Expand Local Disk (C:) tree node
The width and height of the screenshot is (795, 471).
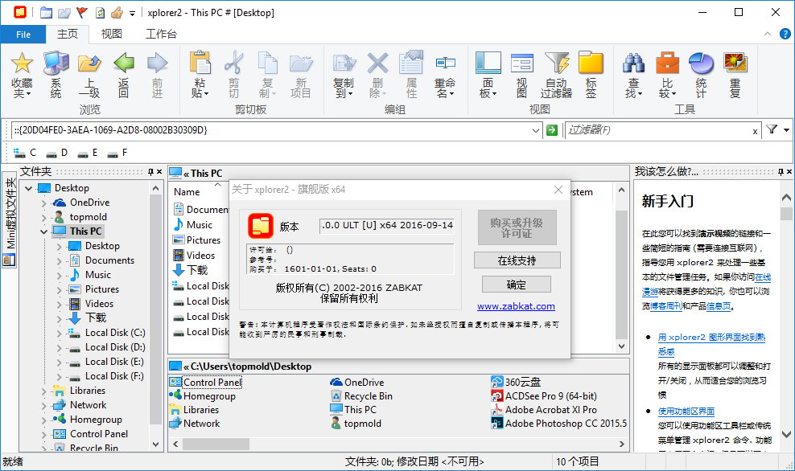(x=59, y=334)
